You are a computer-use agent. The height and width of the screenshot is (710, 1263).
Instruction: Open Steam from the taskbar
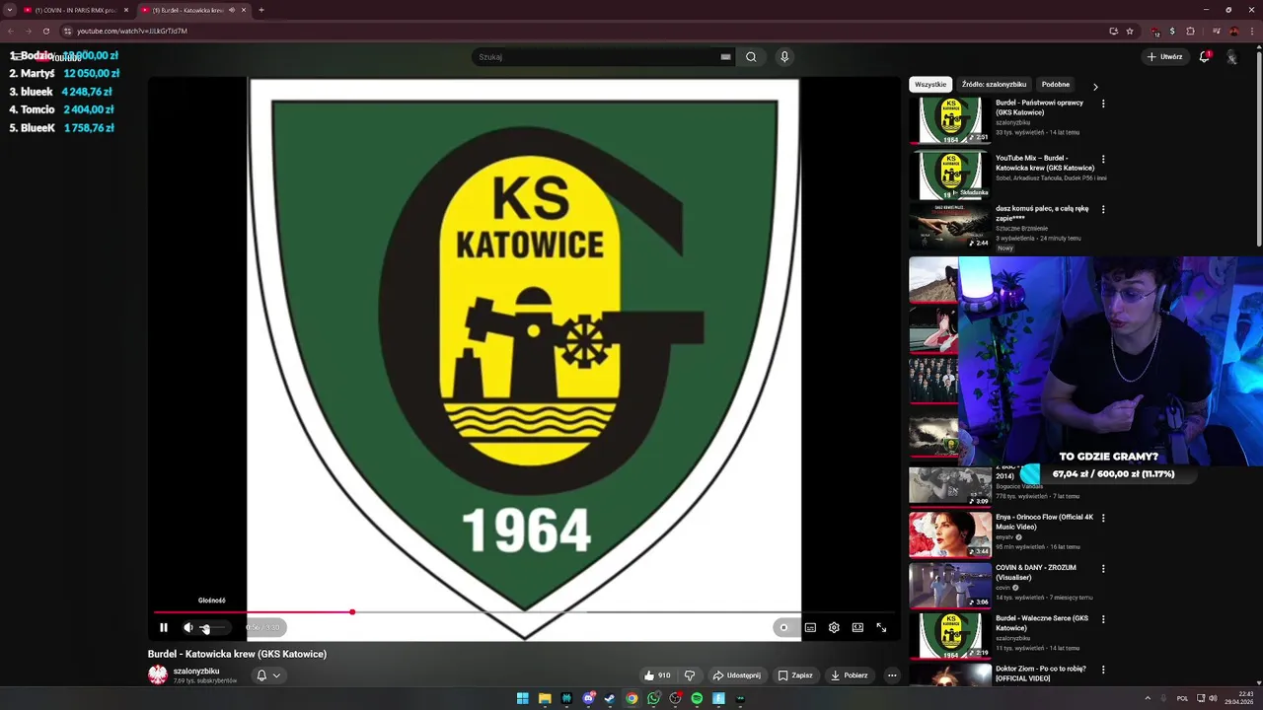[x=610, y=698]
